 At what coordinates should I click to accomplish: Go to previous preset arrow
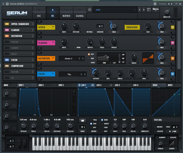pos(140,10)
